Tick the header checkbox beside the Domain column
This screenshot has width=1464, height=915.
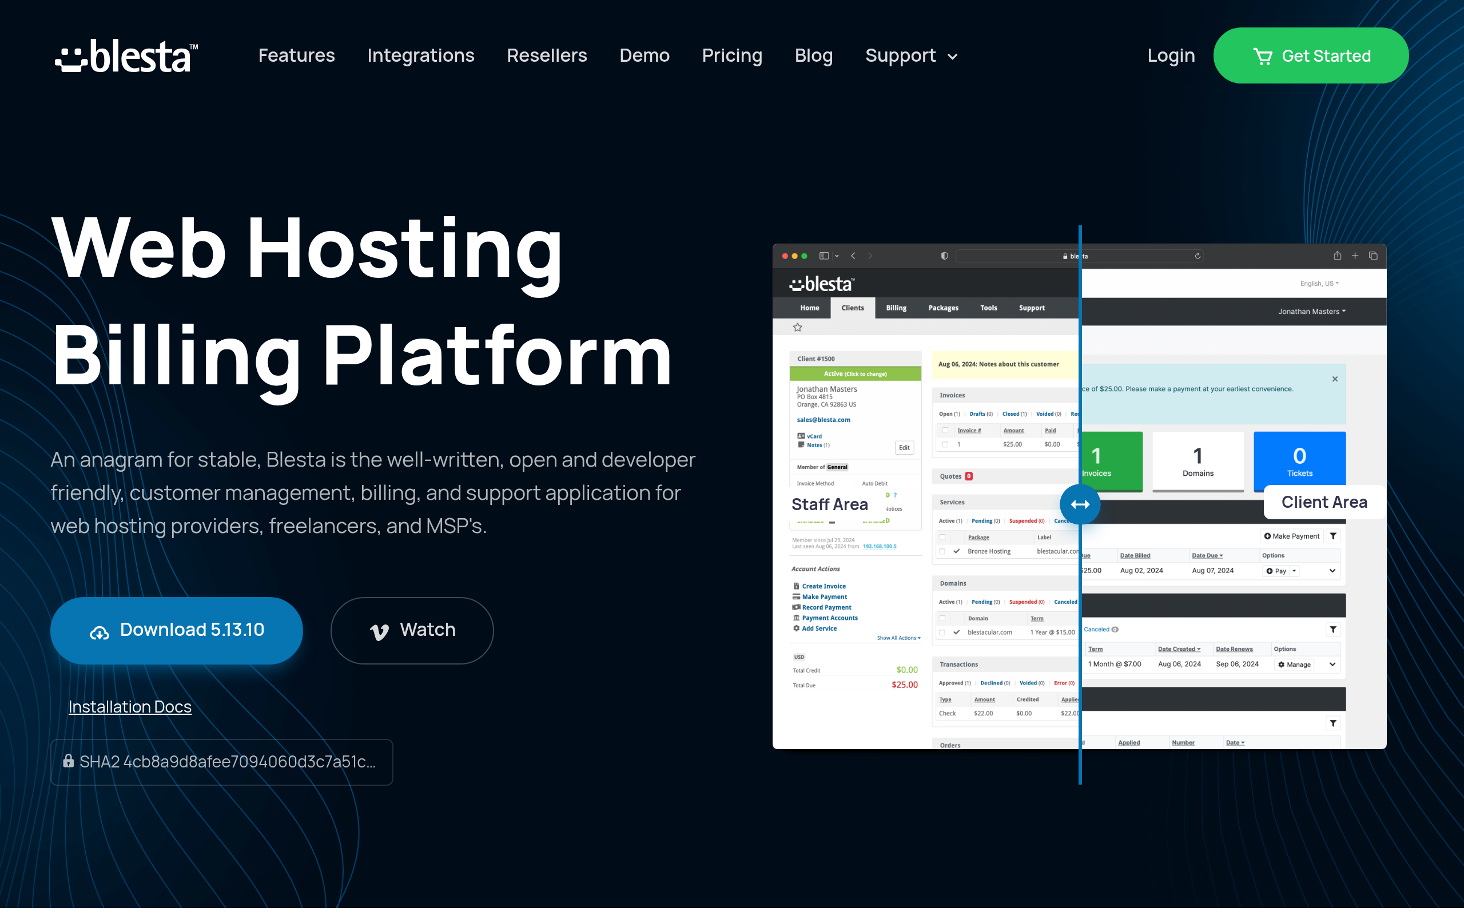(942, 618)
